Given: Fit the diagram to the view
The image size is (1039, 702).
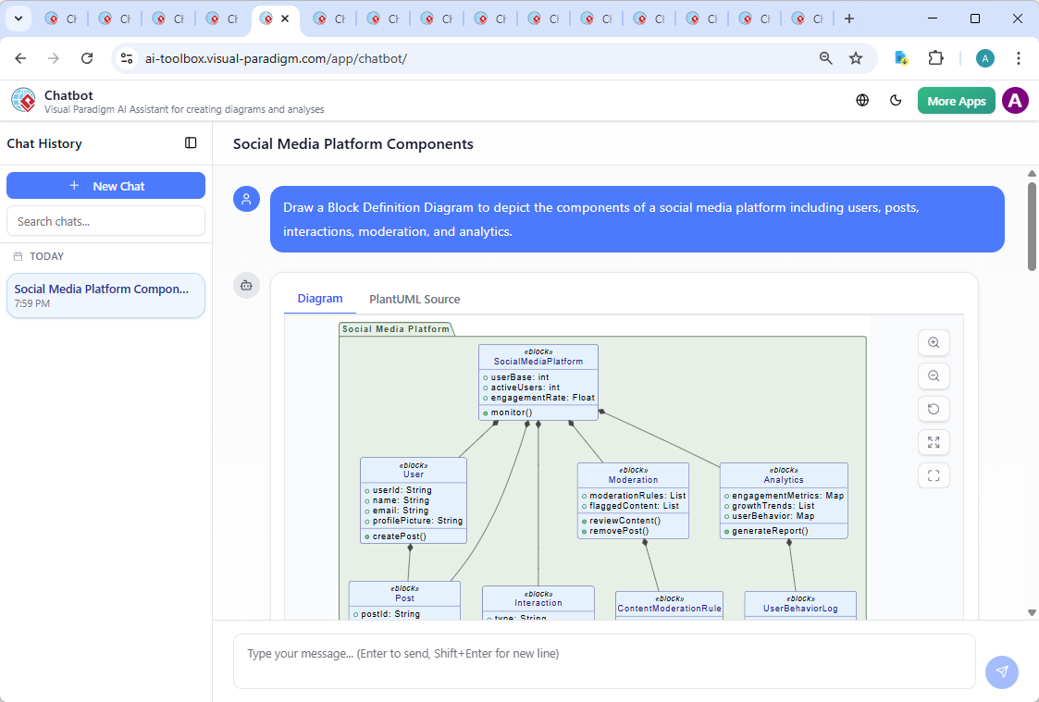Looking at the screenshot, I should pos(934,475).
